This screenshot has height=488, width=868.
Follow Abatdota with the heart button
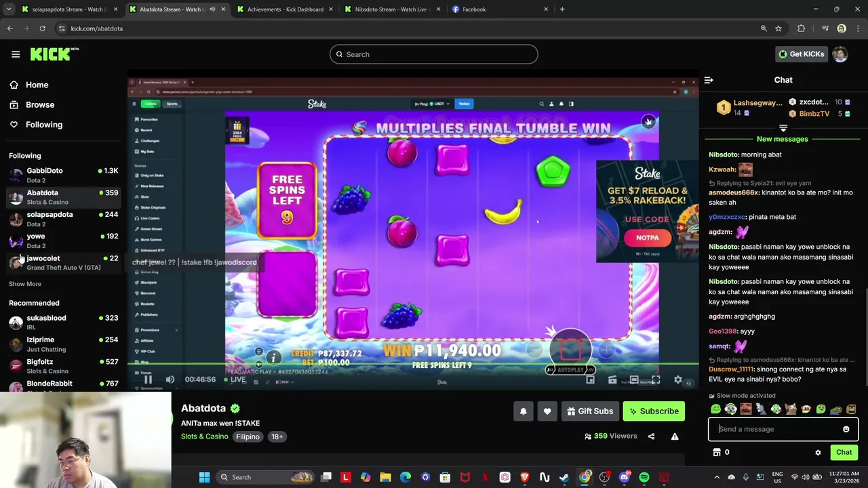(x=547, y=411)
